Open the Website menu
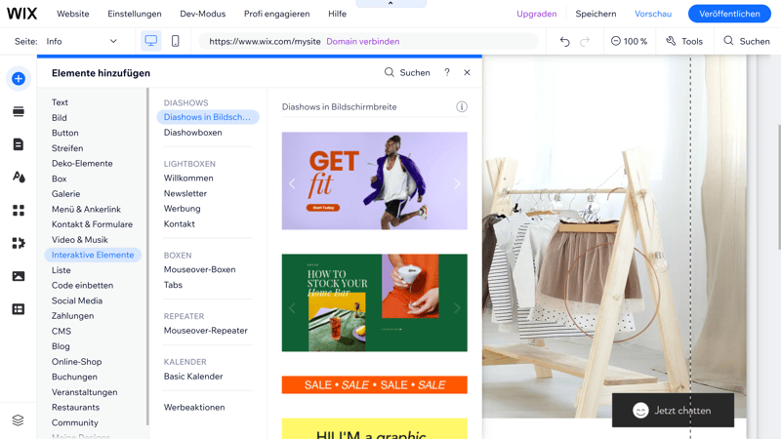Viewport: 781px width, 439px height. click(x=72, y=14)
